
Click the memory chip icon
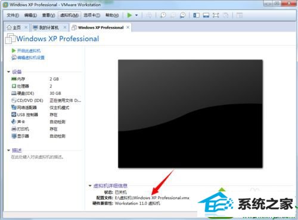[x=14, y=79]
